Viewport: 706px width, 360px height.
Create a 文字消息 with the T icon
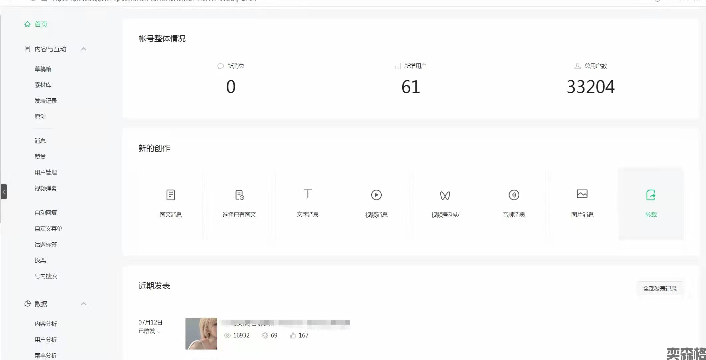[x=308, y=194]
